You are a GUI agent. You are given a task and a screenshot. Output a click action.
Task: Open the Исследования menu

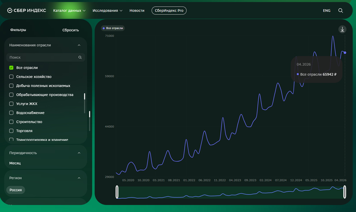(x=107, y=11)
